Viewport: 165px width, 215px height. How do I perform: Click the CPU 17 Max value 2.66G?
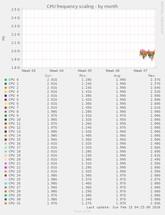155,148
